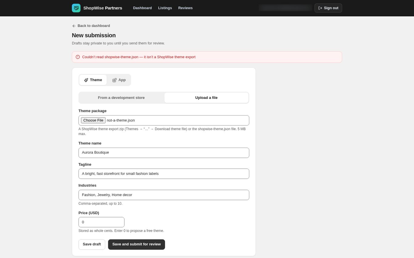Click the Industries label

[87, 185]
